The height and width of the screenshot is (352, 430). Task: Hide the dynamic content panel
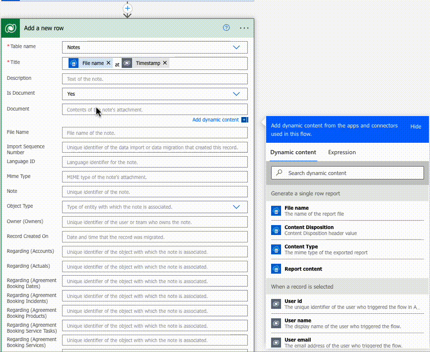(x=416, y=127)
